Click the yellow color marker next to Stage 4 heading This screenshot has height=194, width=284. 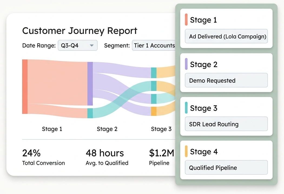(x=186, y=151)
